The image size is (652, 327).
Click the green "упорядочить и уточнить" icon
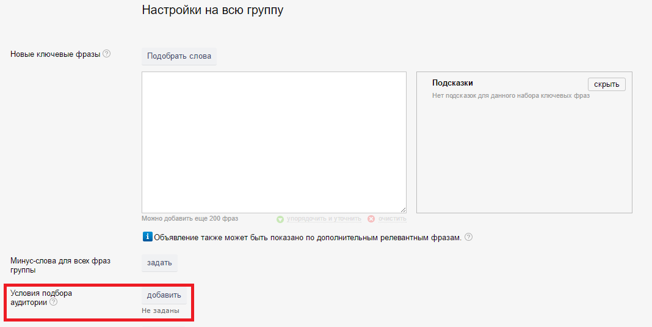(280, 219)
